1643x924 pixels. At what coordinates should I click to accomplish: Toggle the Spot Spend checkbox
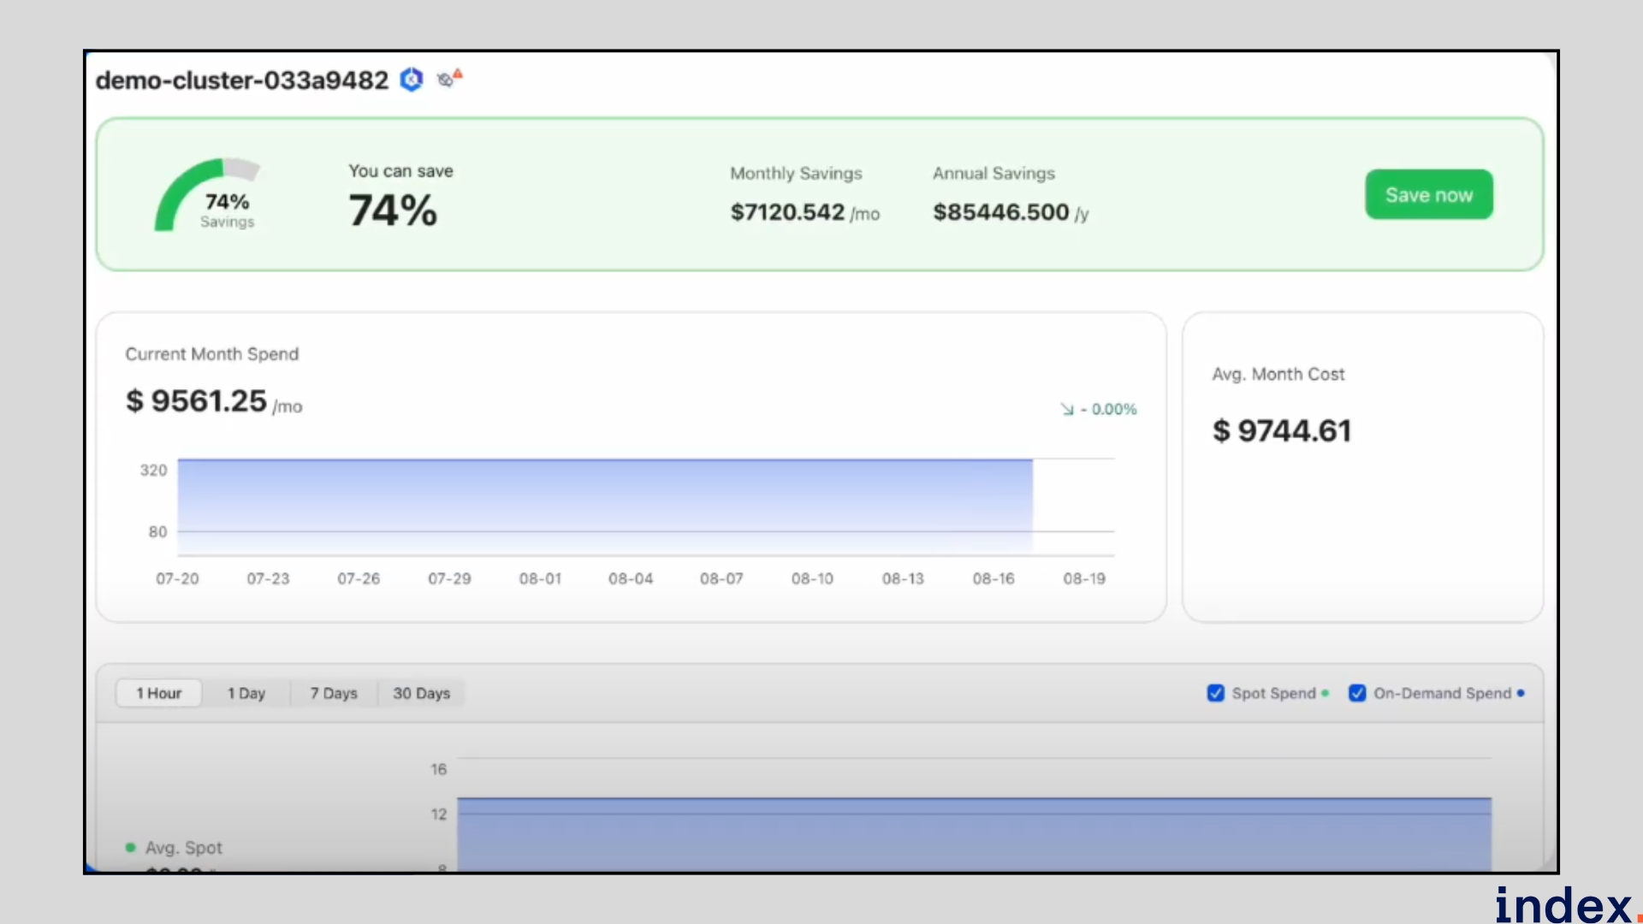[1215, 693]
